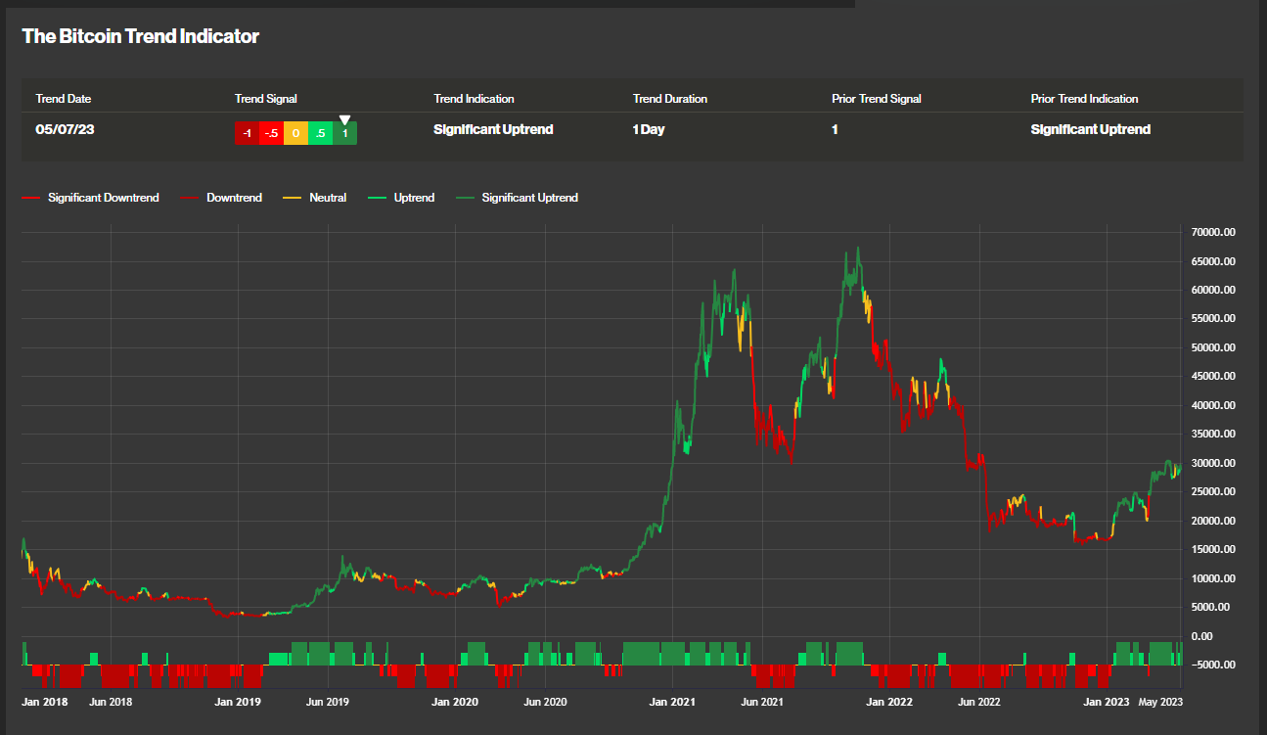Toggle Significant Downtrend legend series

click(x=90, y=198)
